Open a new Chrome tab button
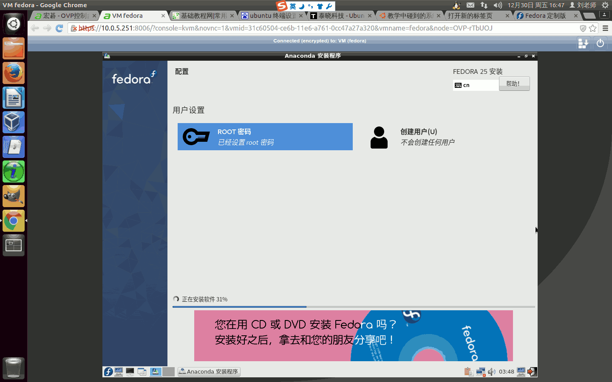Image resolution: width=612 pixels, height=382 pixels. tap(589, 16)
